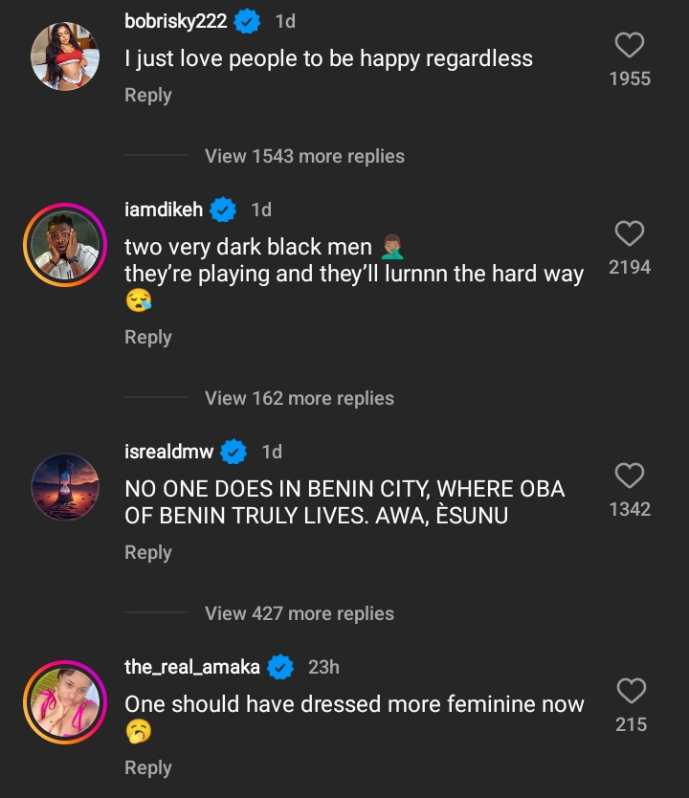Tap heart on the_real_amaka's comment
Image resolution: width=689 pixels, height=798 pixels.
631,691
